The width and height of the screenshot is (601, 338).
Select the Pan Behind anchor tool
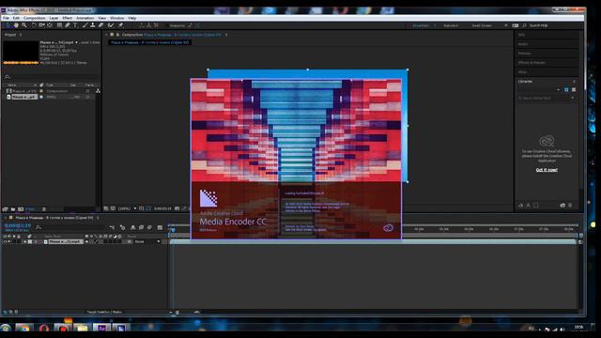pyautogui.click(x=50, y=25)
